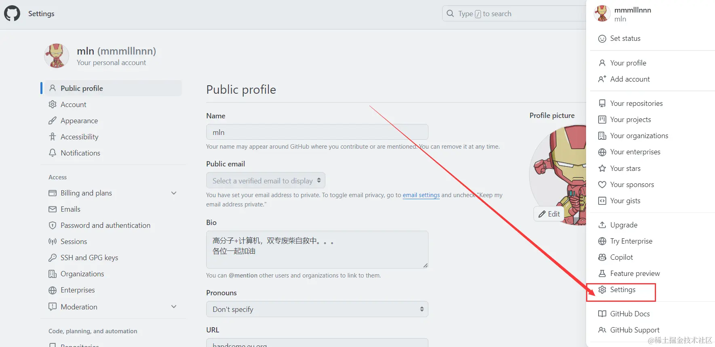Click the email settings link
Screen dimensions: 715x347
421,195
